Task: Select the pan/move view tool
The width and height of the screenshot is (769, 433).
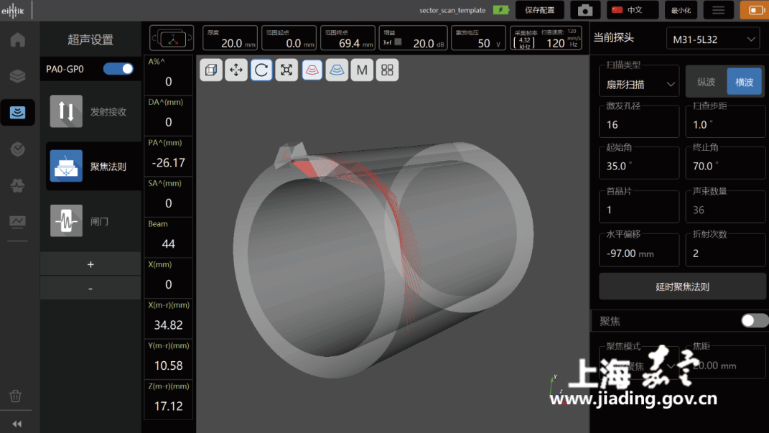Action: pos(236,70)
